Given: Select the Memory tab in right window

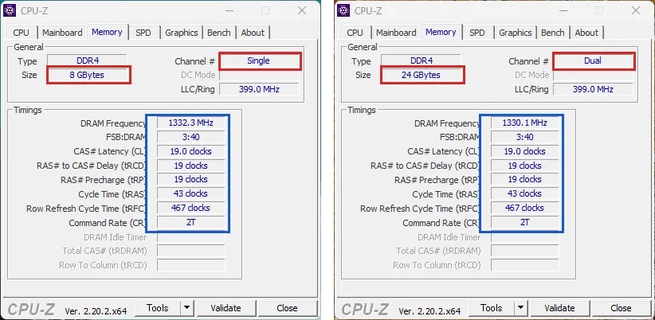Looking at the screenshot, I should click(441, 32).
